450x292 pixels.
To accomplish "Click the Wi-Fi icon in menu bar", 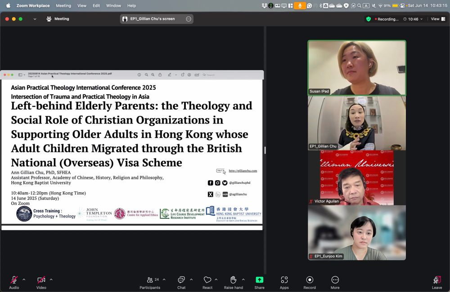I will click(x=381, y=5).
